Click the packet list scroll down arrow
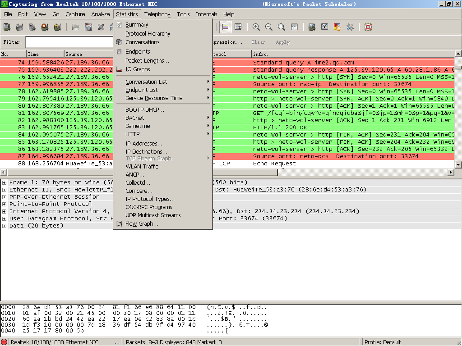The height and width of the screenshot is (346, 462). click(x=458, y=165)
